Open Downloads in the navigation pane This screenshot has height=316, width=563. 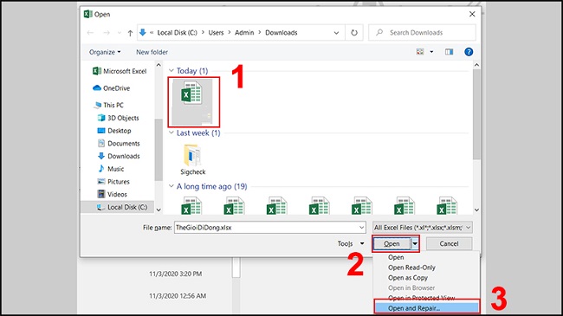(x=119, y=156)
